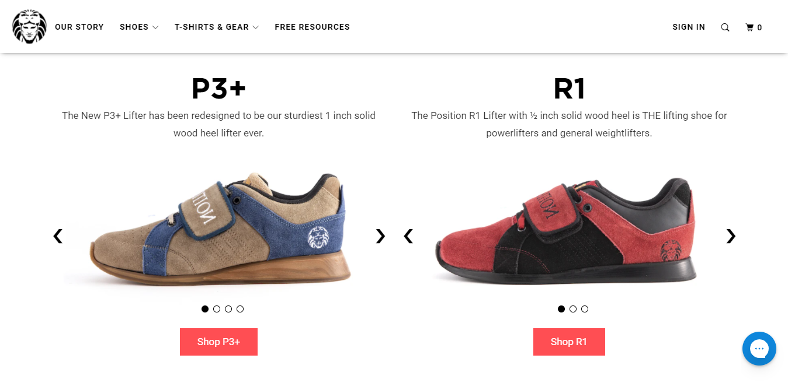Select second R1 carousel dot
The height and width of the screenshot is (383, 788).
tap(573, 309)
